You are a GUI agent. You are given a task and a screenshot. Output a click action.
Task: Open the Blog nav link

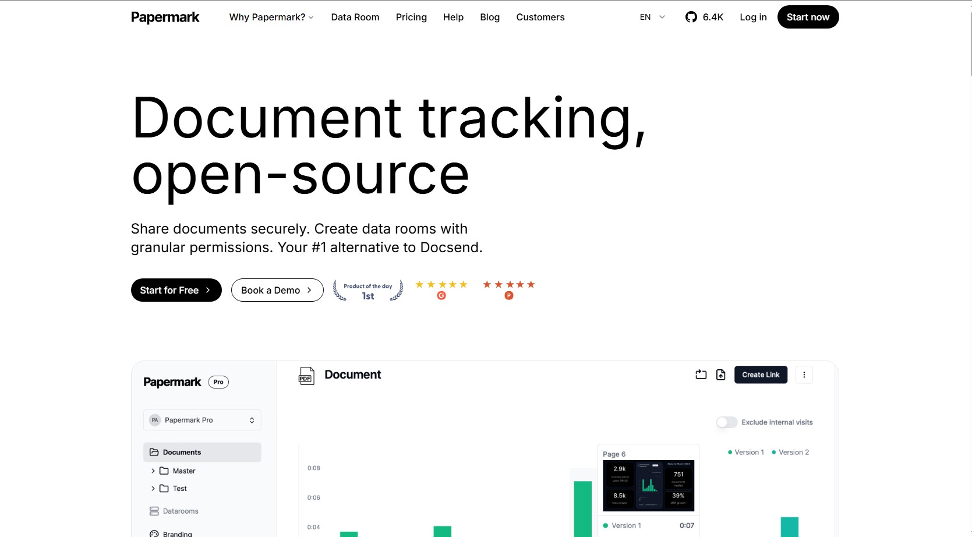click(490, 17)
